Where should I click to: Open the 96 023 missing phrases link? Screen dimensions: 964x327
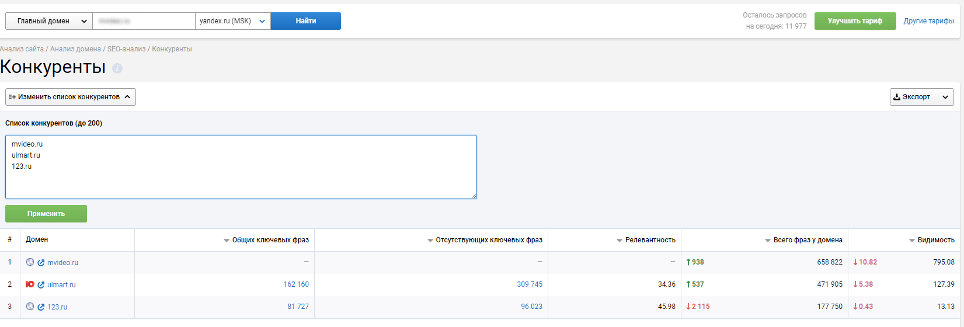[531, 307]
